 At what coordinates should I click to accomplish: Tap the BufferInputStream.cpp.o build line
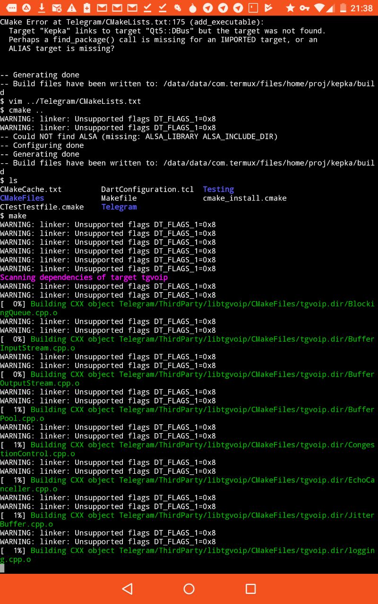[x=187, y=344]
